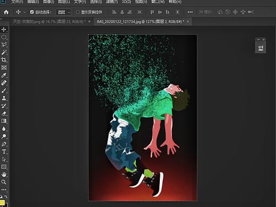Screen dimensions: 276x207
Task: Open the 窗口 menu
Action: click(158, 2)
